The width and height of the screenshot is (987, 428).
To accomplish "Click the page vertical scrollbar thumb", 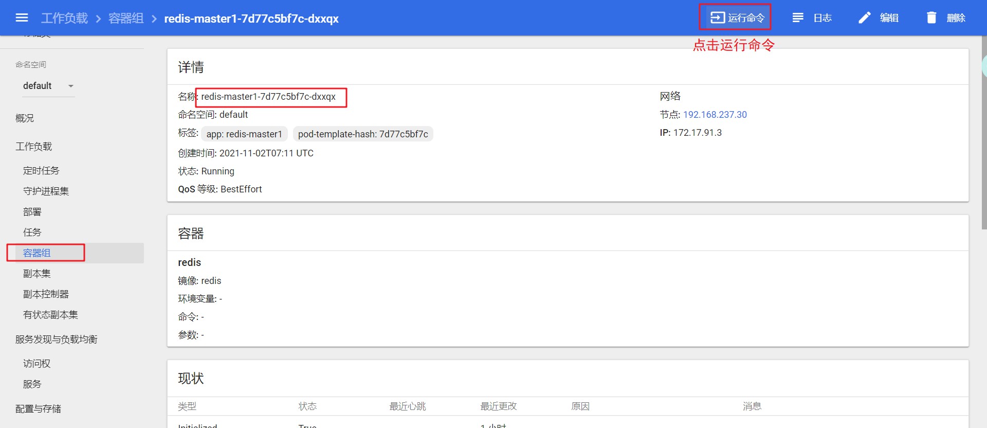I will (984, 133).
